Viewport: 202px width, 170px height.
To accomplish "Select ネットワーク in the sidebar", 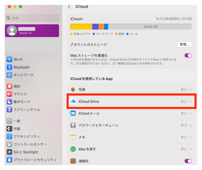I will click(32, 75).
